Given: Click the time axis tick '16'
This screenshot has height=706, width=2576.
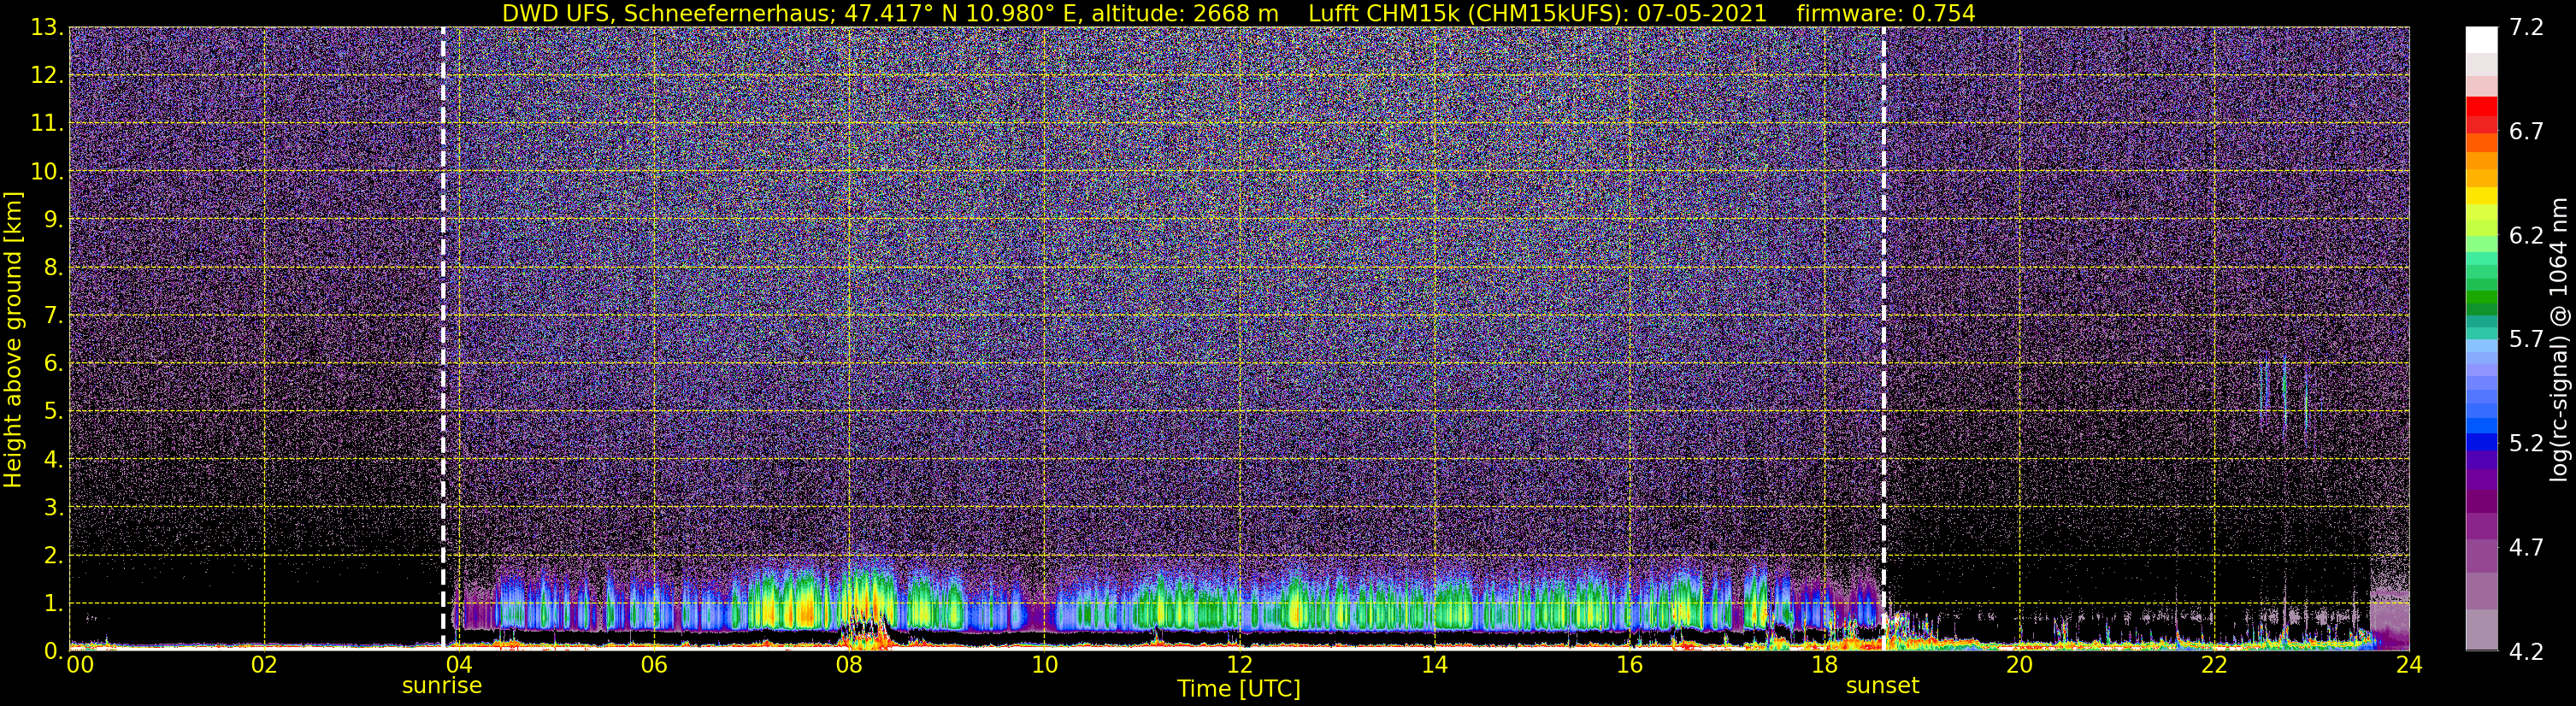Looking at the screenshot, I should pyautogui.click(x=1629, y=665).
